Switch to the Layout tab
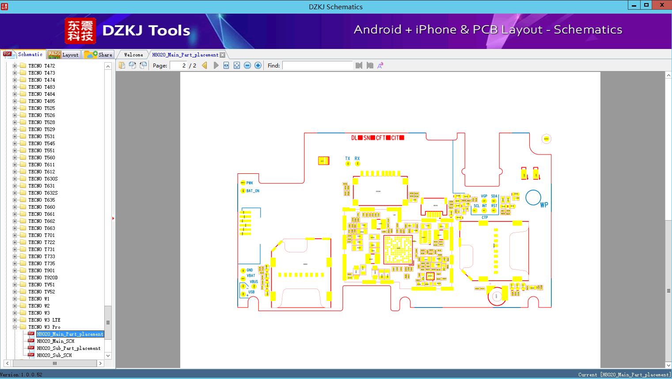 63,55
